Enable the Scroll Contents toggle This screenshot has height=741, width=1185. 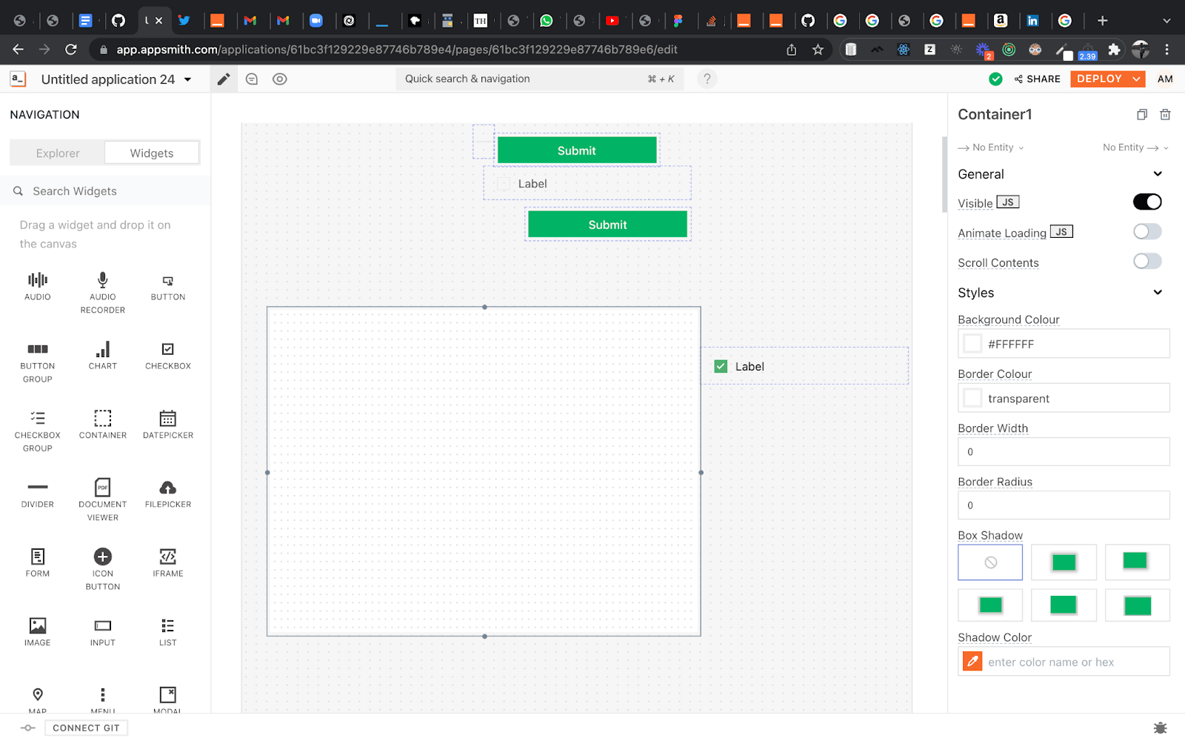pos(1146,262)
